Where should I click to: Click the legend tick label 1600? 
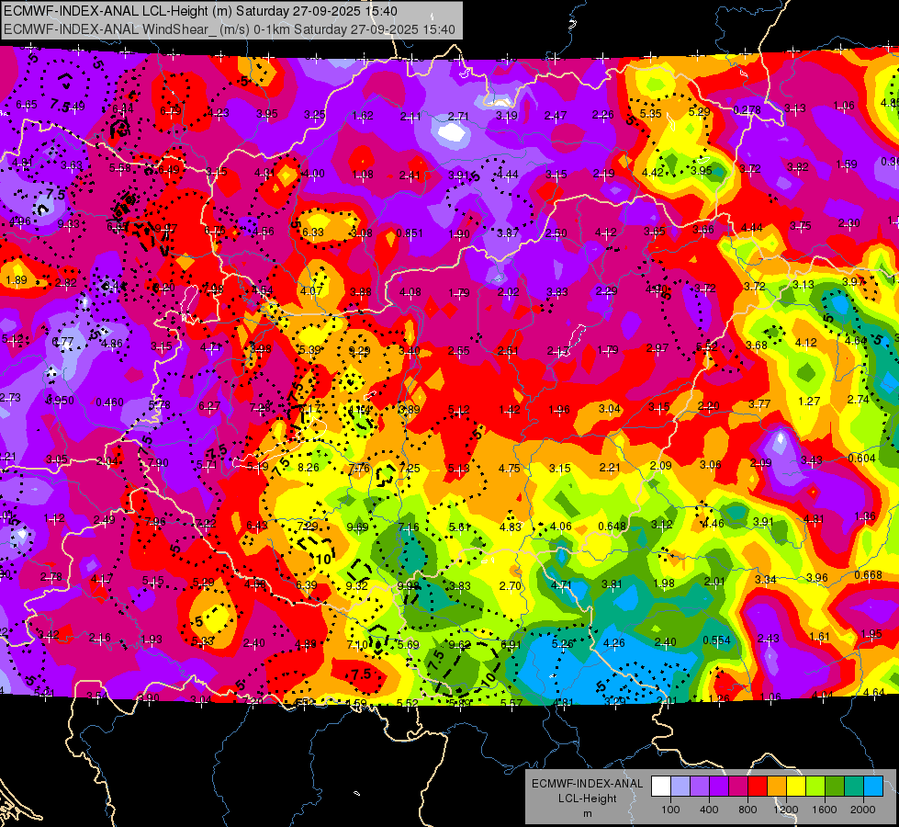pos(824,810)
